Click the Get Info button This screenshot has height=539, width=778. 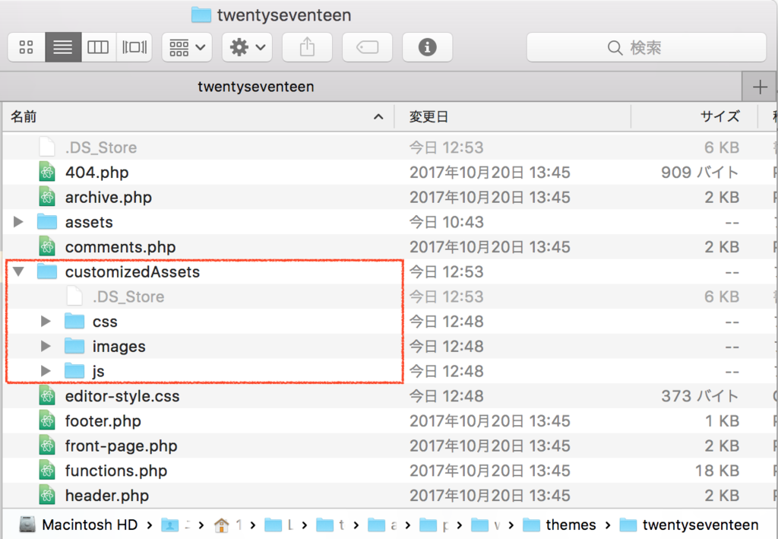coord(427,48)
